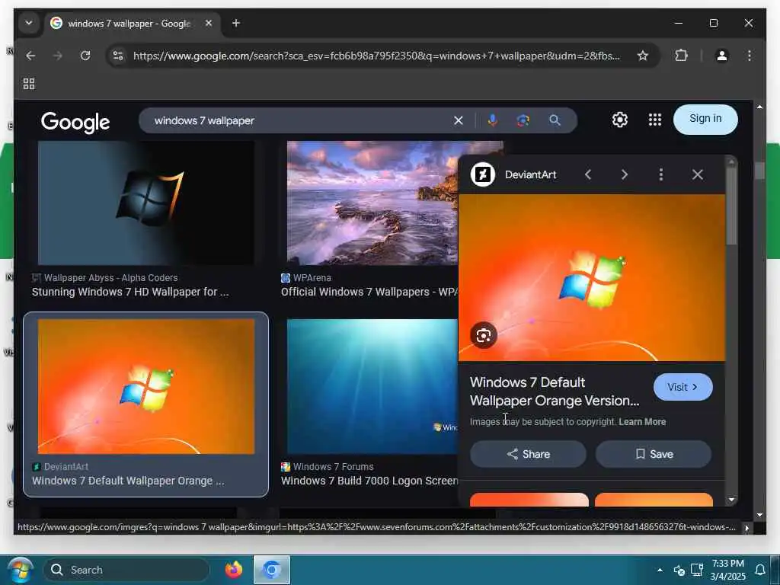Click status bar right scroll arrow
780x585 pixels.
746,529
